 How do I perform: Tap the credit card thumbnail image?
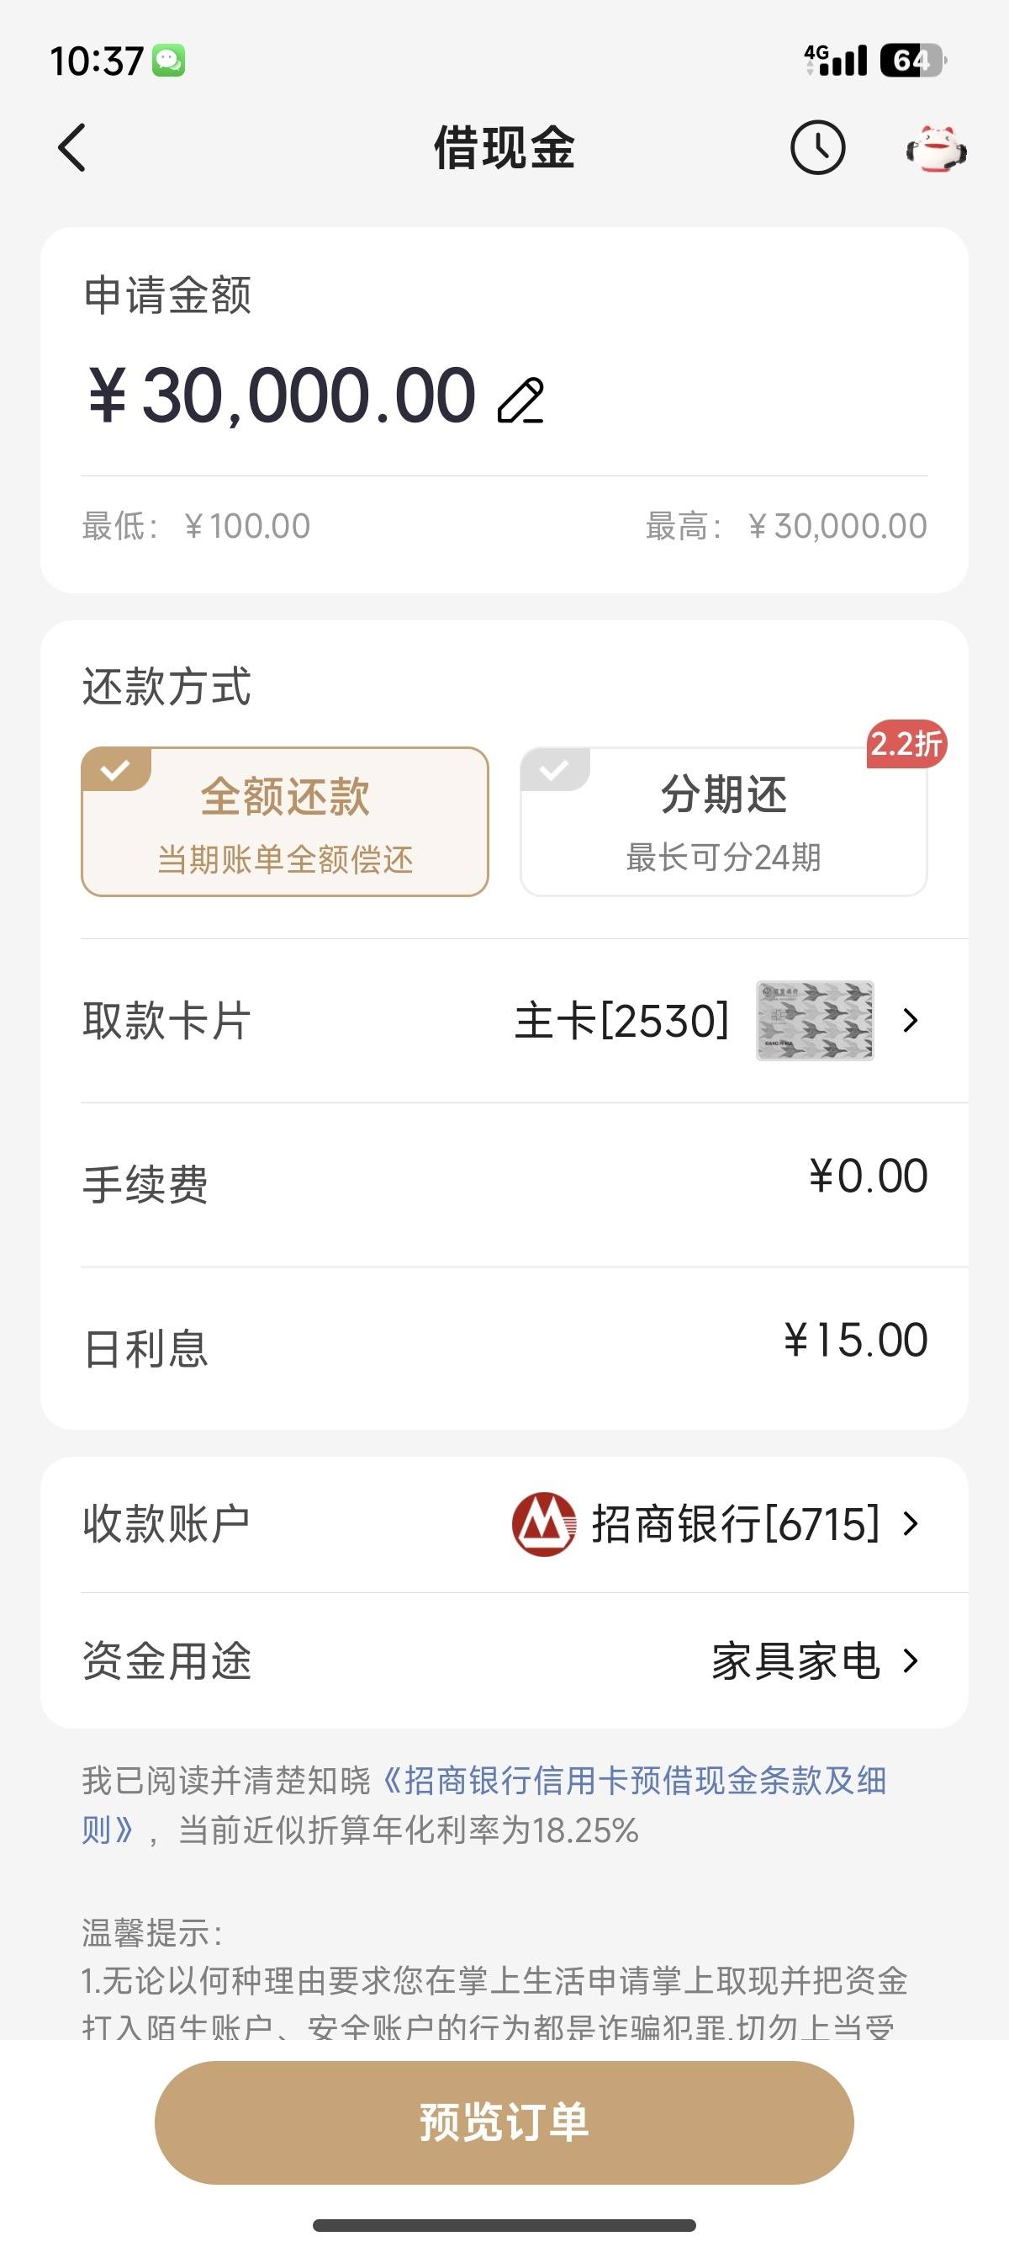[x=815, y=1021]
